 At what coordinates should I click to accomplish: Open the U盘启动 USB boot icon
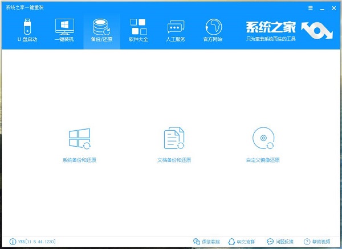pyautogui.click(x=27, y=27)
